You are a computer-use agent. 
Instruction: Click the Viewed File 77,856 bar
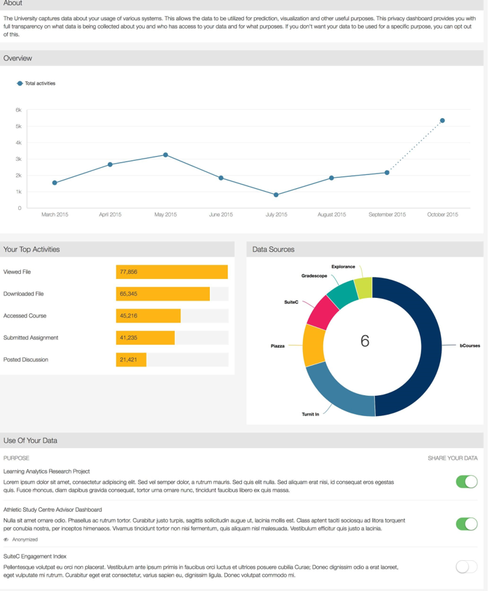(x=172, y=272)
